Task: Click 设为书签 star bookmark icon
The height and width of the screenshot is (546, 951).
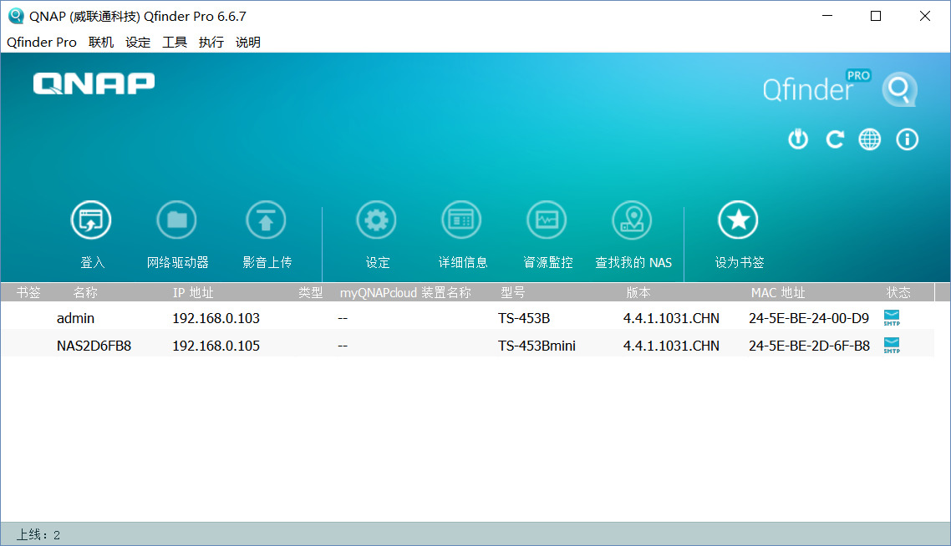Action: pyautogui.click(x=738, y=220)
